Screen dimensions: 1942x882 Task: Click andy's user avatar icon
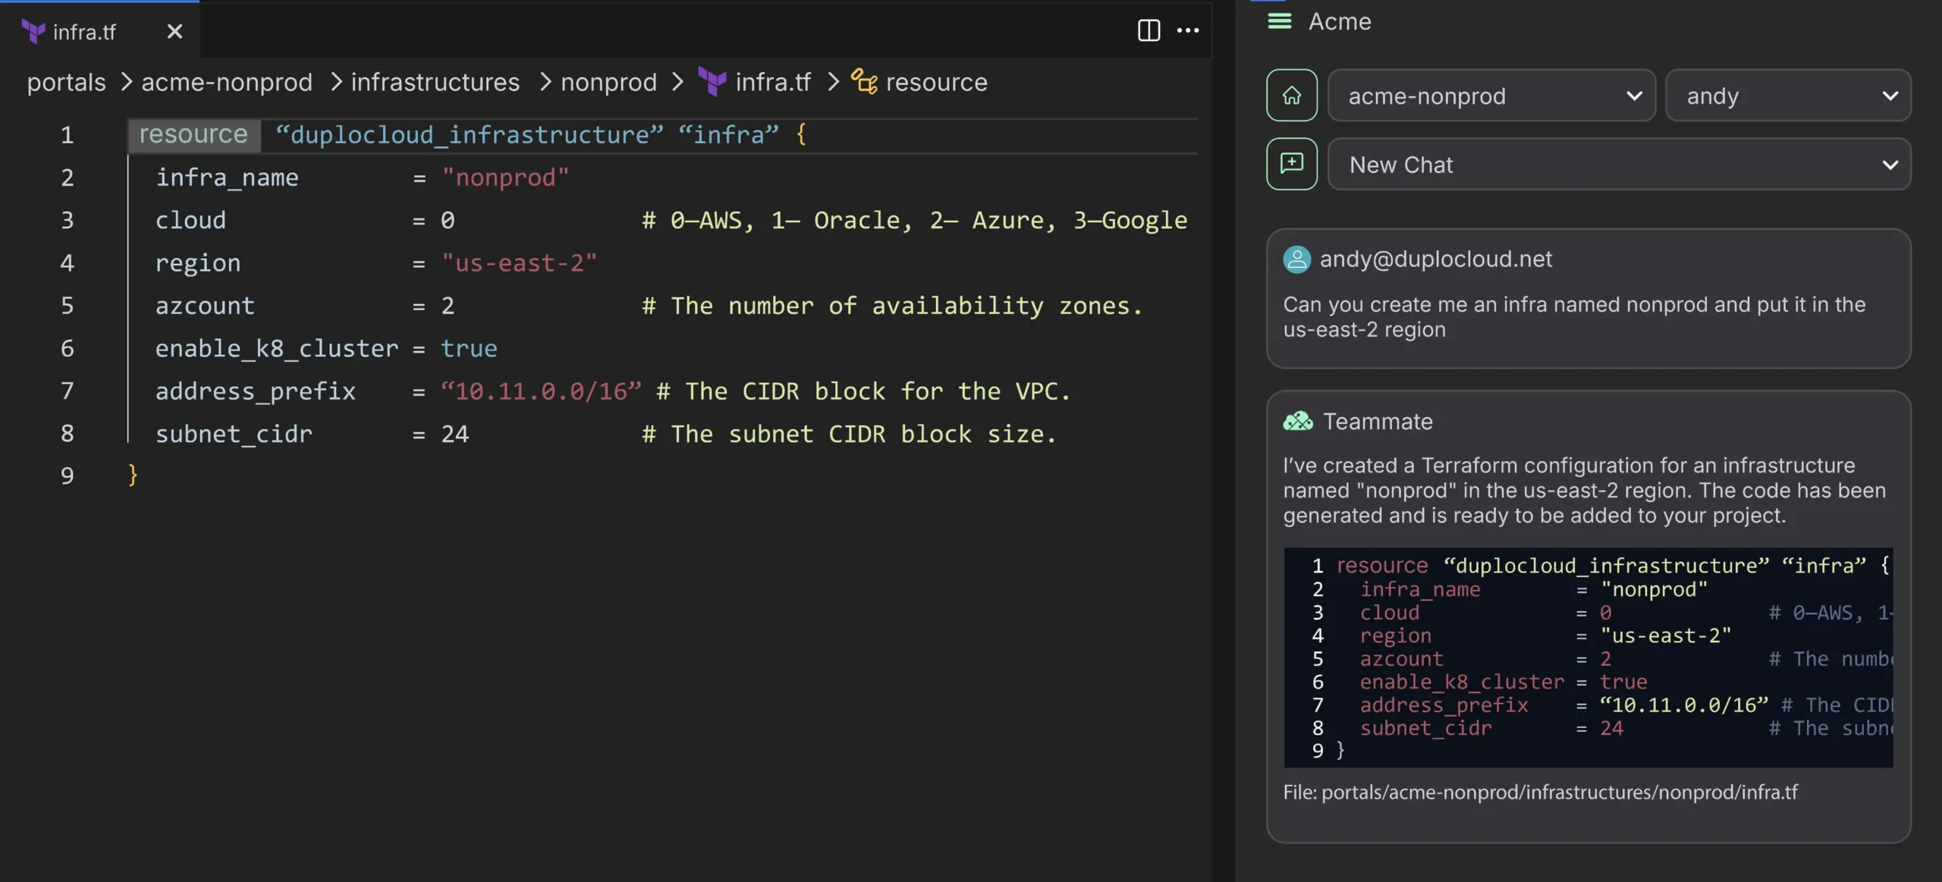coord(1296,259)
